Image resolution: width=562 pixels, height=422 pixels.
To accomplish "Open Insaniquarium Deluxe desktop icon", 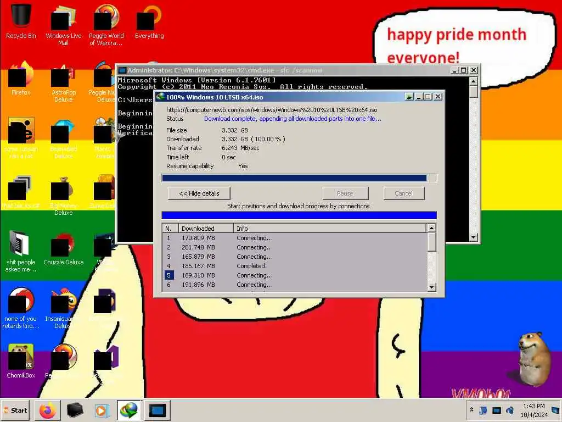I will tap(64, 308).
